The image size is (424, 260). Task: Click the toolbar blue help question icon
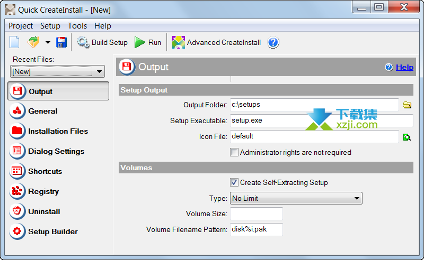tap(273, 42)
